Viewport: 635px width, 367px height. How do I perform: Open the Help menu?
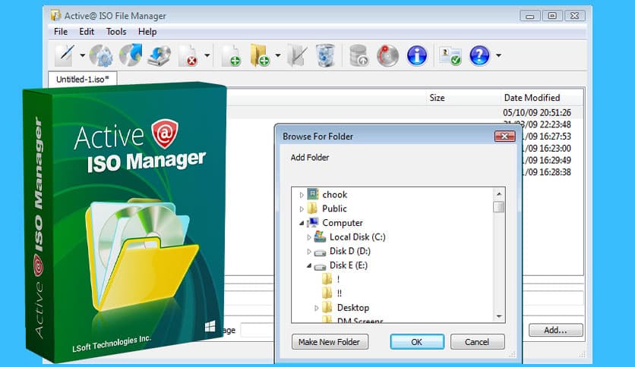coord(147,32)
